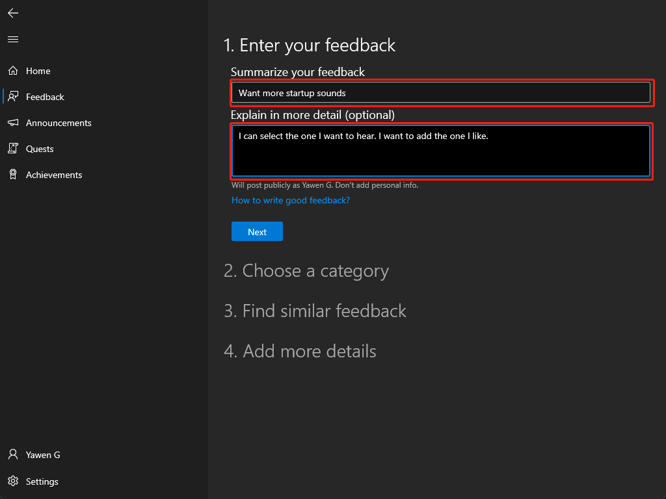Select the Announcements text label in sidebar
666x499 pixels.
(59, 123)
